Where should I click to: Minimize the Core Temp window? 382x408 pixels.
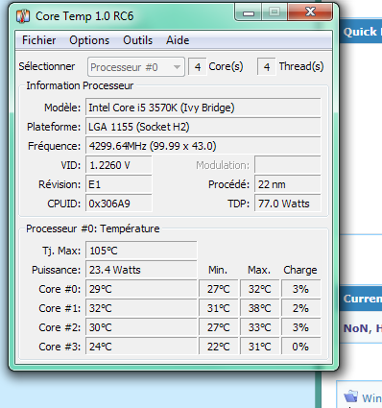[x=249, y=12]
